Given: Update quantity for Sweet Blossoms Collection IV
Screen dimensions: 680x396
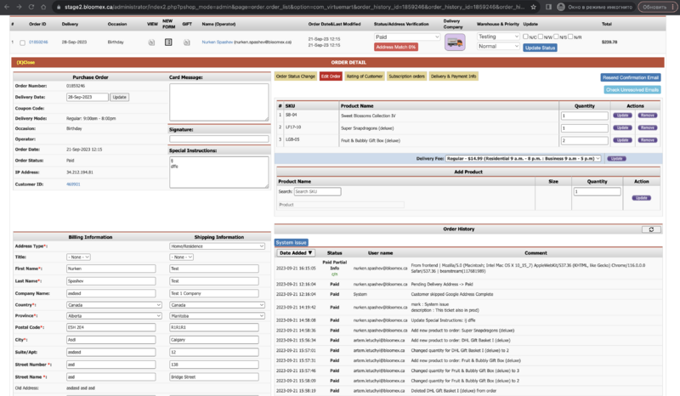Looking at the screenshot, I should [622, 116].
